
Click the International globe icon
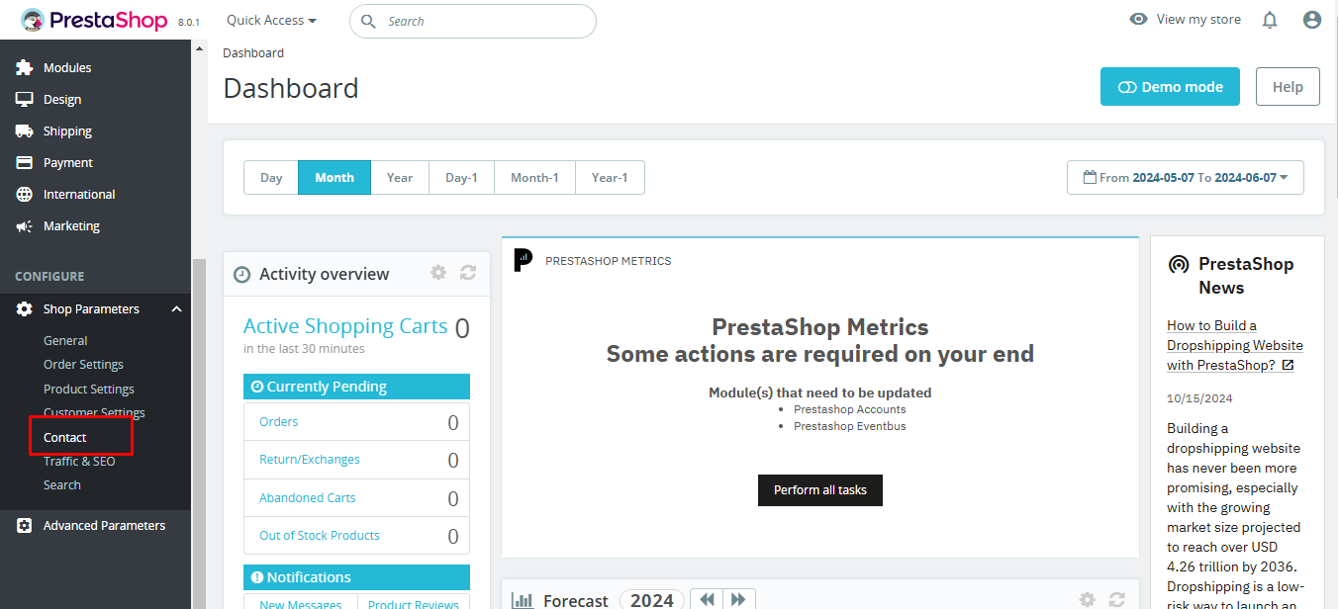pos(25,195)
